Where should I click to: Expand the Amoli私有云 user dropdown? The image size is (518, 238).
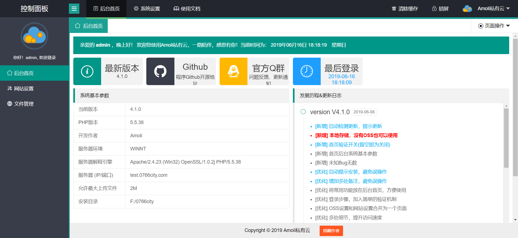tap(493, 9)
